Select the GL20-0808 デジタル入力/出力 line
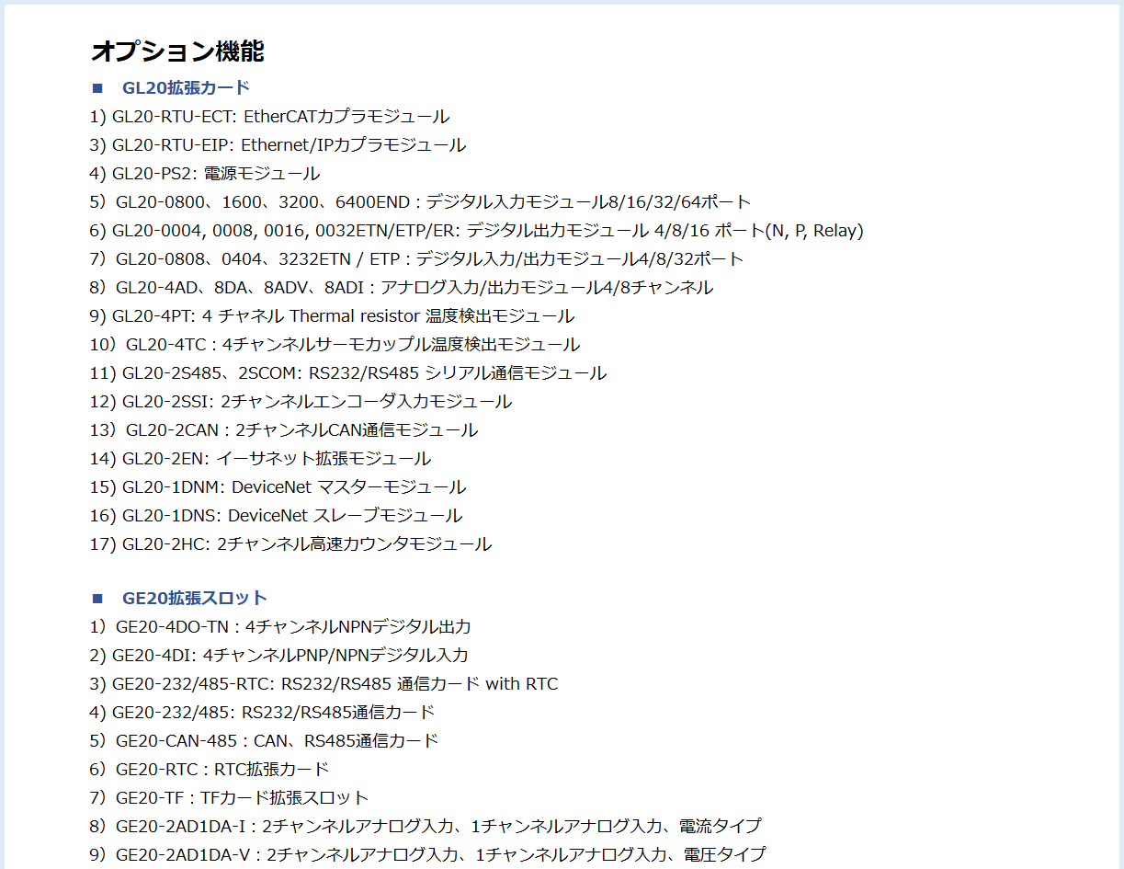 [x=416, y=259]
